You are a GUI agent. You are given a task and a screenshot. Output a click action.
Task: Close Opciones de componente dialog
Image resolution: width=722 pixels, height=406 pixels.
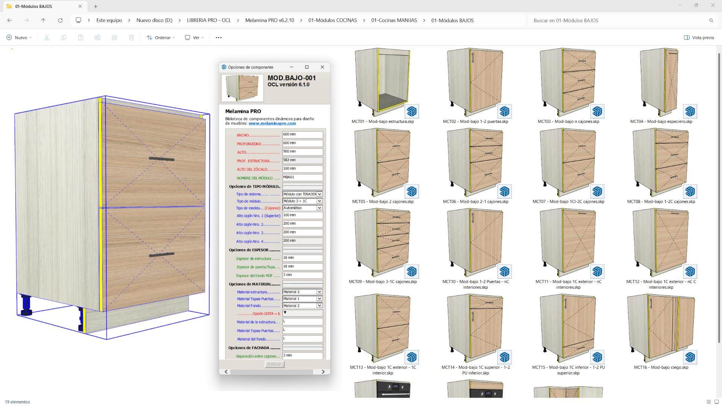322,67
